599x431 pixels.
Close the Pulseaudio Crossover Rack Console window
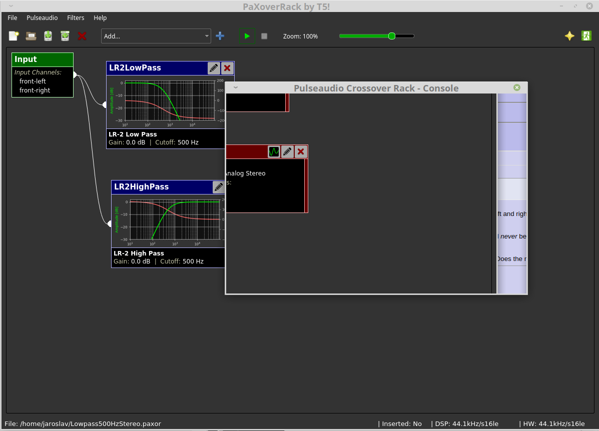(x=517, y=87)
